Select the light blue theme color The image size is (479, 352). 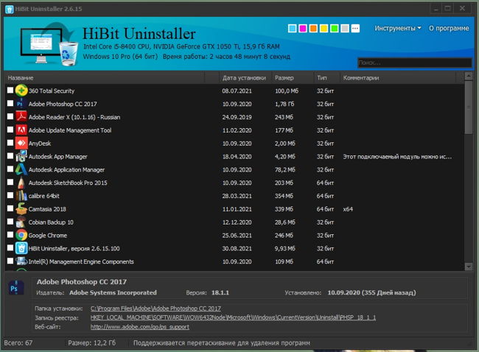[293, 29]
